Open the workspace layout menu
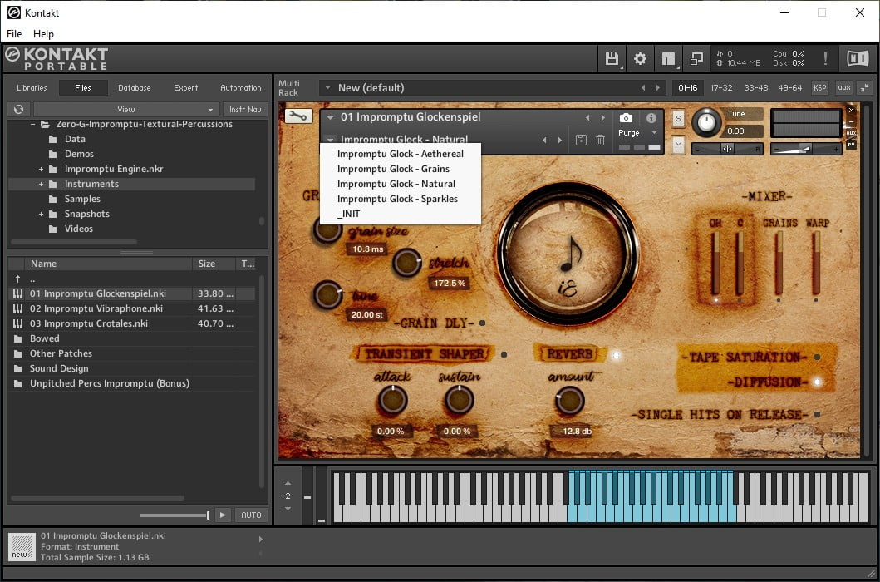 [668, 58]
